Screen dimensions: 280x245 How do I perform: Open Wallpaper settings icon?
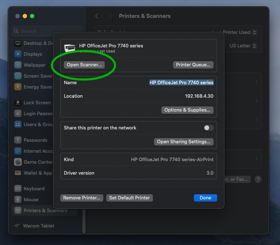(x=18, y=65)
